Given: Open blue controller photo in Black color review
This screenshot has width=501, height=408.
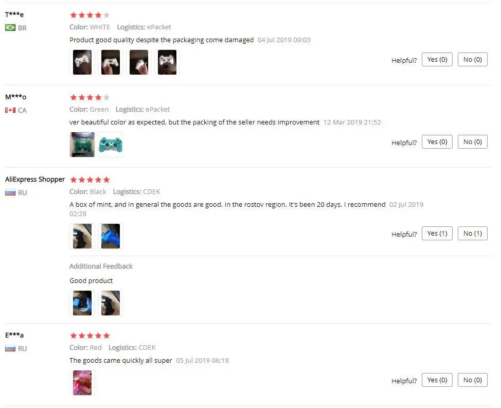Looking at the screenshot, I should pyautogui.click(x=111, y=236).
